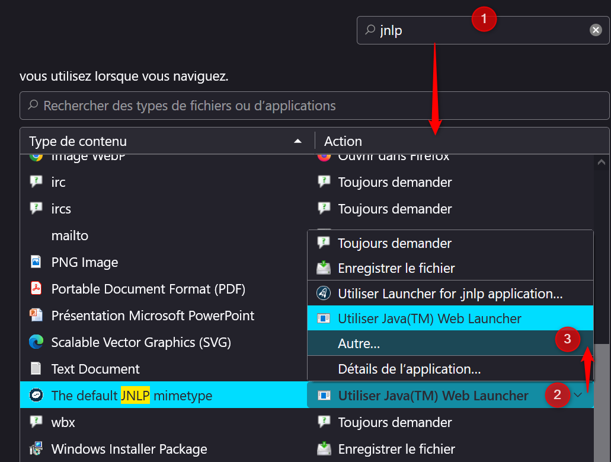Click the PNG Image file icon

(36, 262)
